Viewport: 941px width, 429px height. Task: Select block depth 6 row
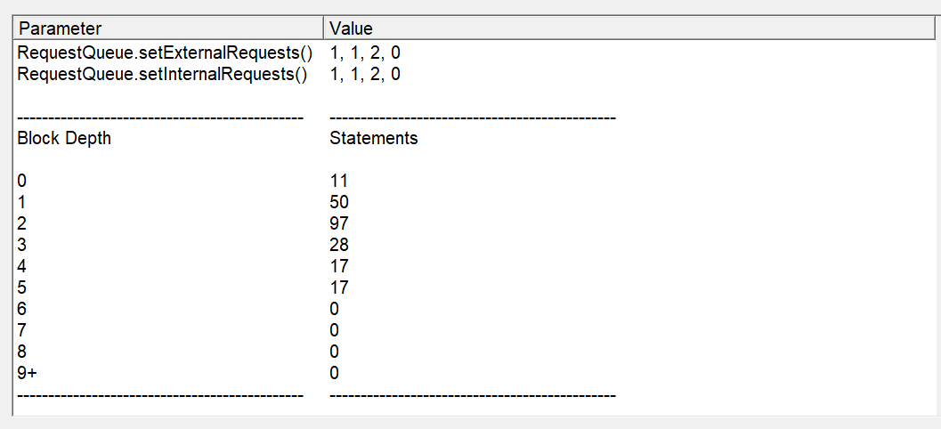pos(22,309)
